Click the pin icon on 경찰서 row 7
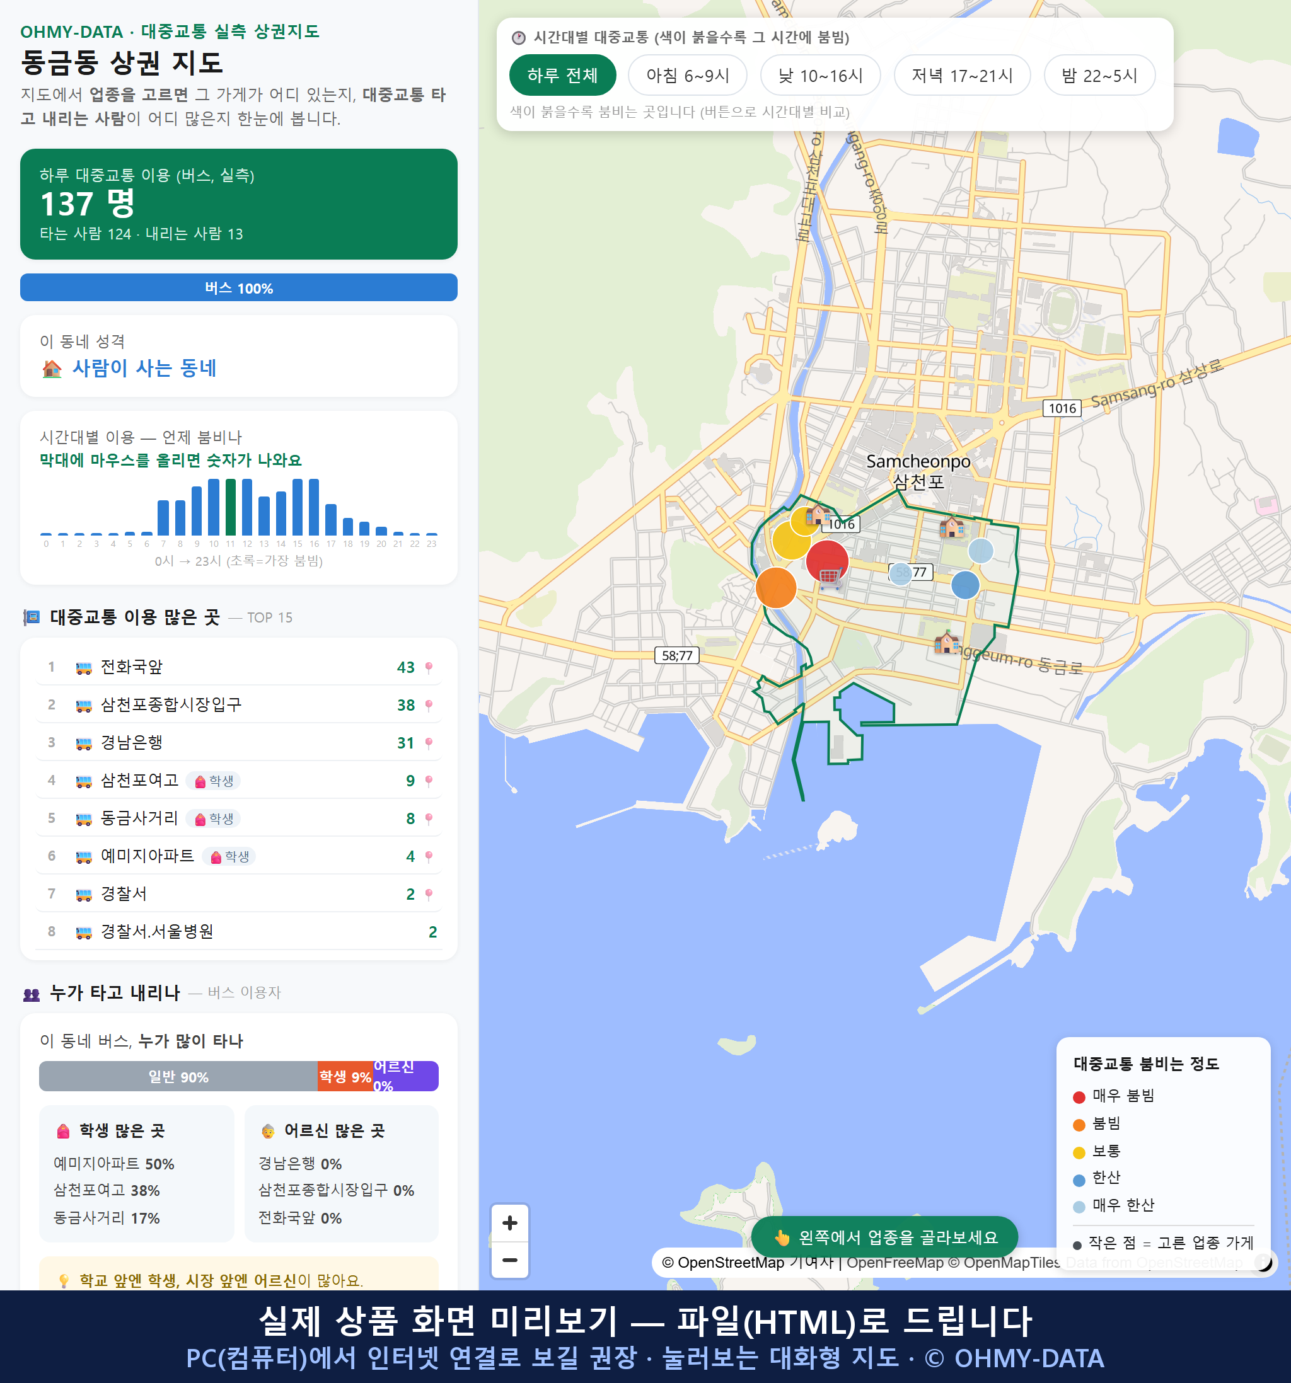Image resolution: width=1291 pixels, height=1383 pixels. pos(429,894)
